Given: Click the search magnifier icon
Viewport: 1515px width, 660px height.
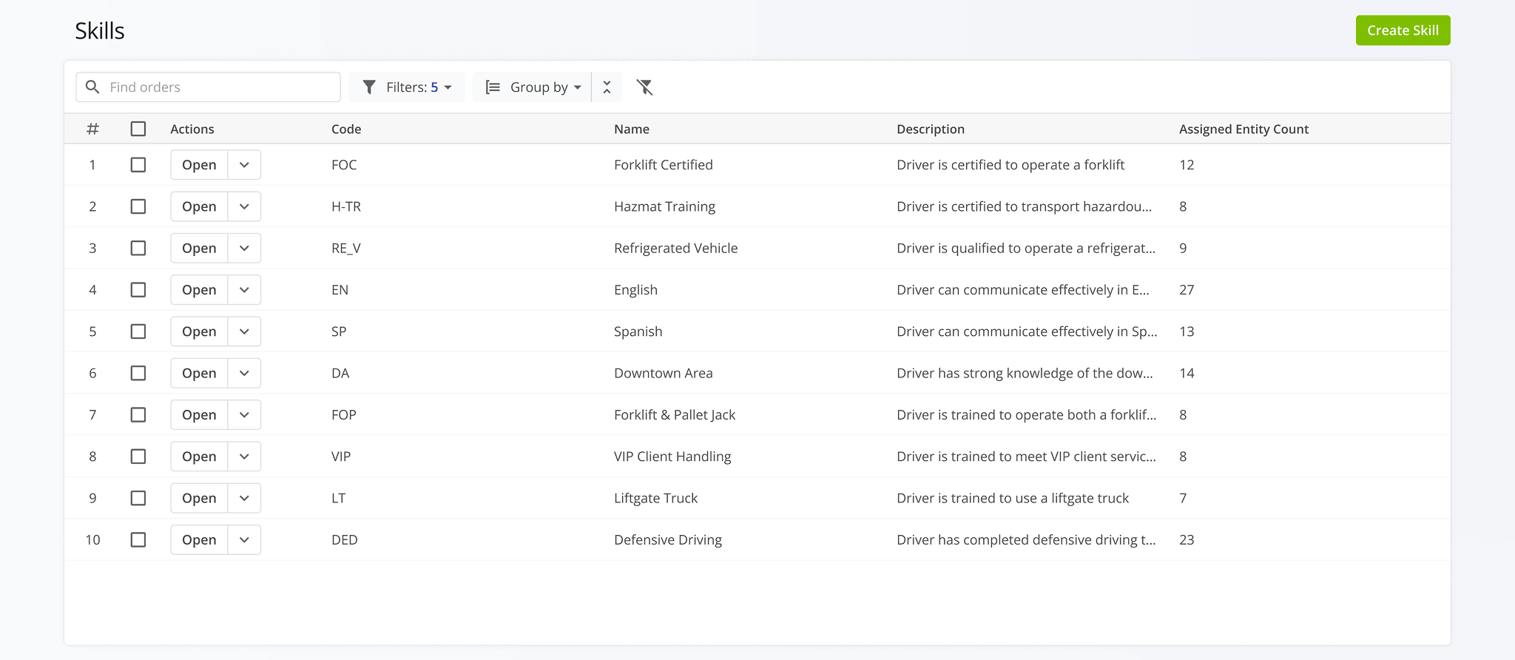Looking at the screenshot, I should (92, 87).
